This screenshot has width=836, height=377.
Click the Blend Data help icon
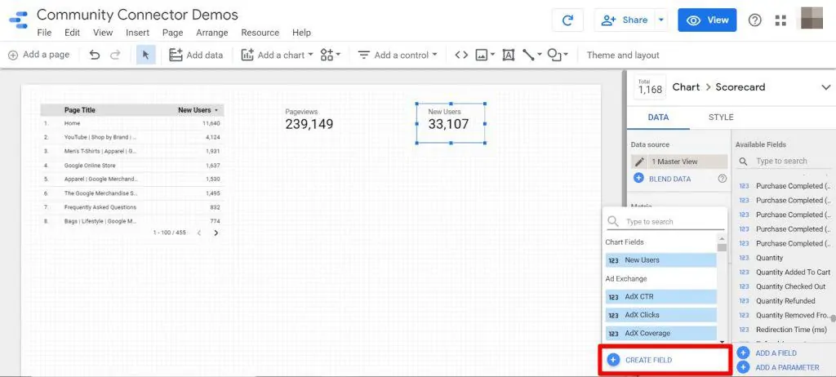[x=723, y=179]
